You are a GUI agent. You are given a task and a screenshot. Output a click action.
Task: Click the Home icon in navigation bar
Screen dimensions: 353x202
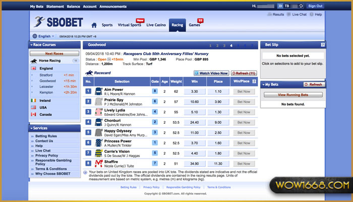pos(94,24)
